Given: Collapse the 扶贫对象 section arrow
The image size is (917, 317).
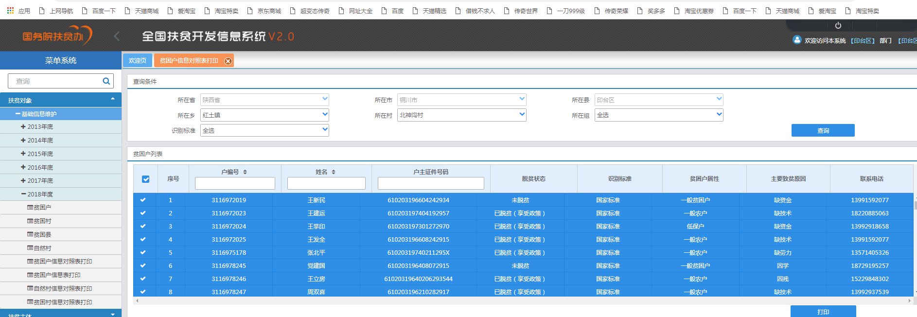Looking at the screenshot, I should click(113, 99).
